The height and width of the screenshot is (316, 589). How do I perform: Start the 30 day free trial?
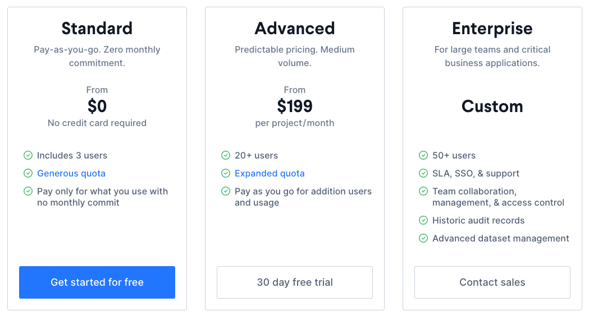[295, 282]
